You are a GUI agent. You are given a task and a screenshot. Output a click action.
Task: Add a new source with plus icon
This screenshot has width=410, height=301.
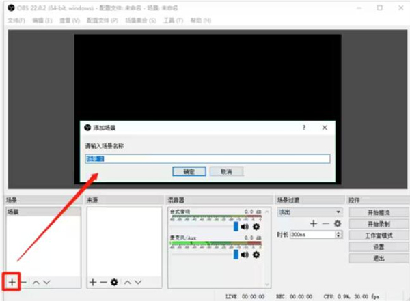click(x=93, y=281)
